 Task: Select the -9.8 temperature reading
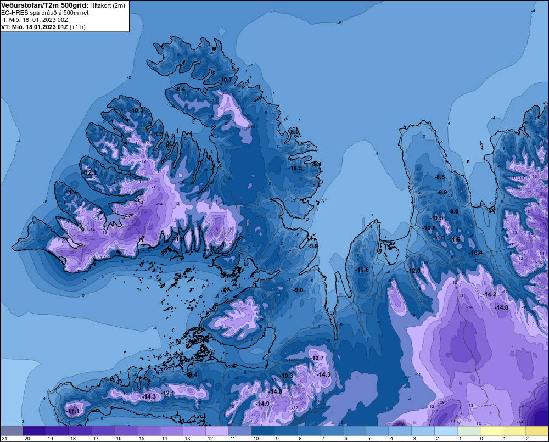pyautogui.click(x=454, y=211)
